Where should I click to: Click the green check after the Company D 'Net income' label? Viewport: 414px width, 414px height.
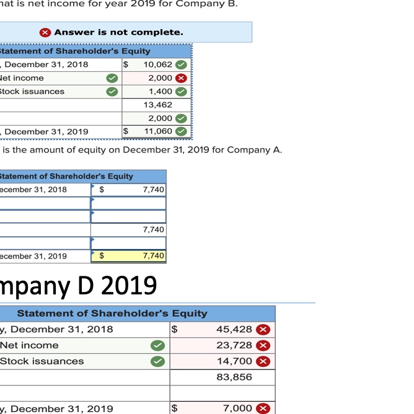pyautogui.click(x=157, y=346)
